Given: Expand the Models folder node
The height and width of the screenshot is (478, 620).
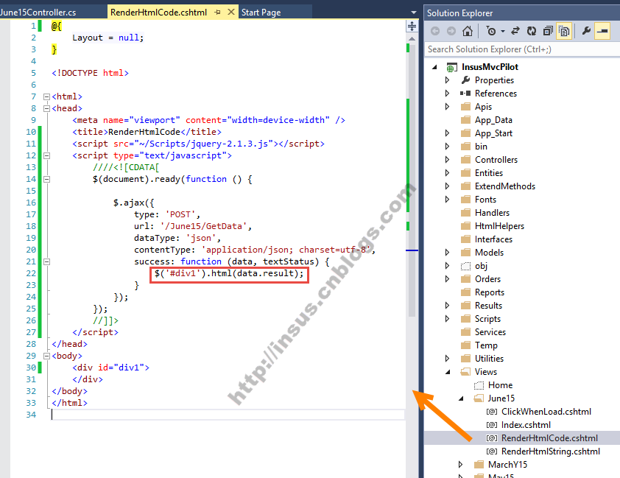Looking at the screenshot, I should 447,253.
